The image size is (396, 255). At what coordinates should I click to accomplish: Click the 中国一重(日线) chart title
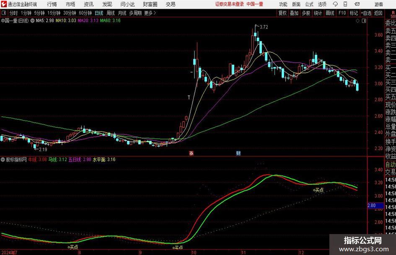pyautogui.click(x=15, y=21)
